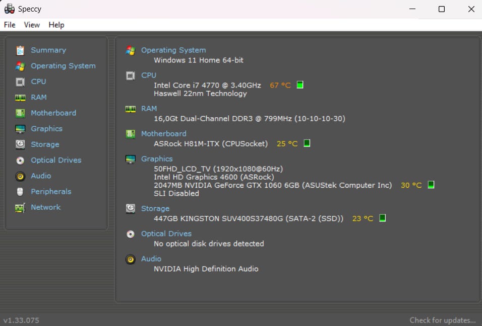This screenshot has height=326, width=482.
Task: Click the CPU heading link in summary
Action: tap(149, 75)
